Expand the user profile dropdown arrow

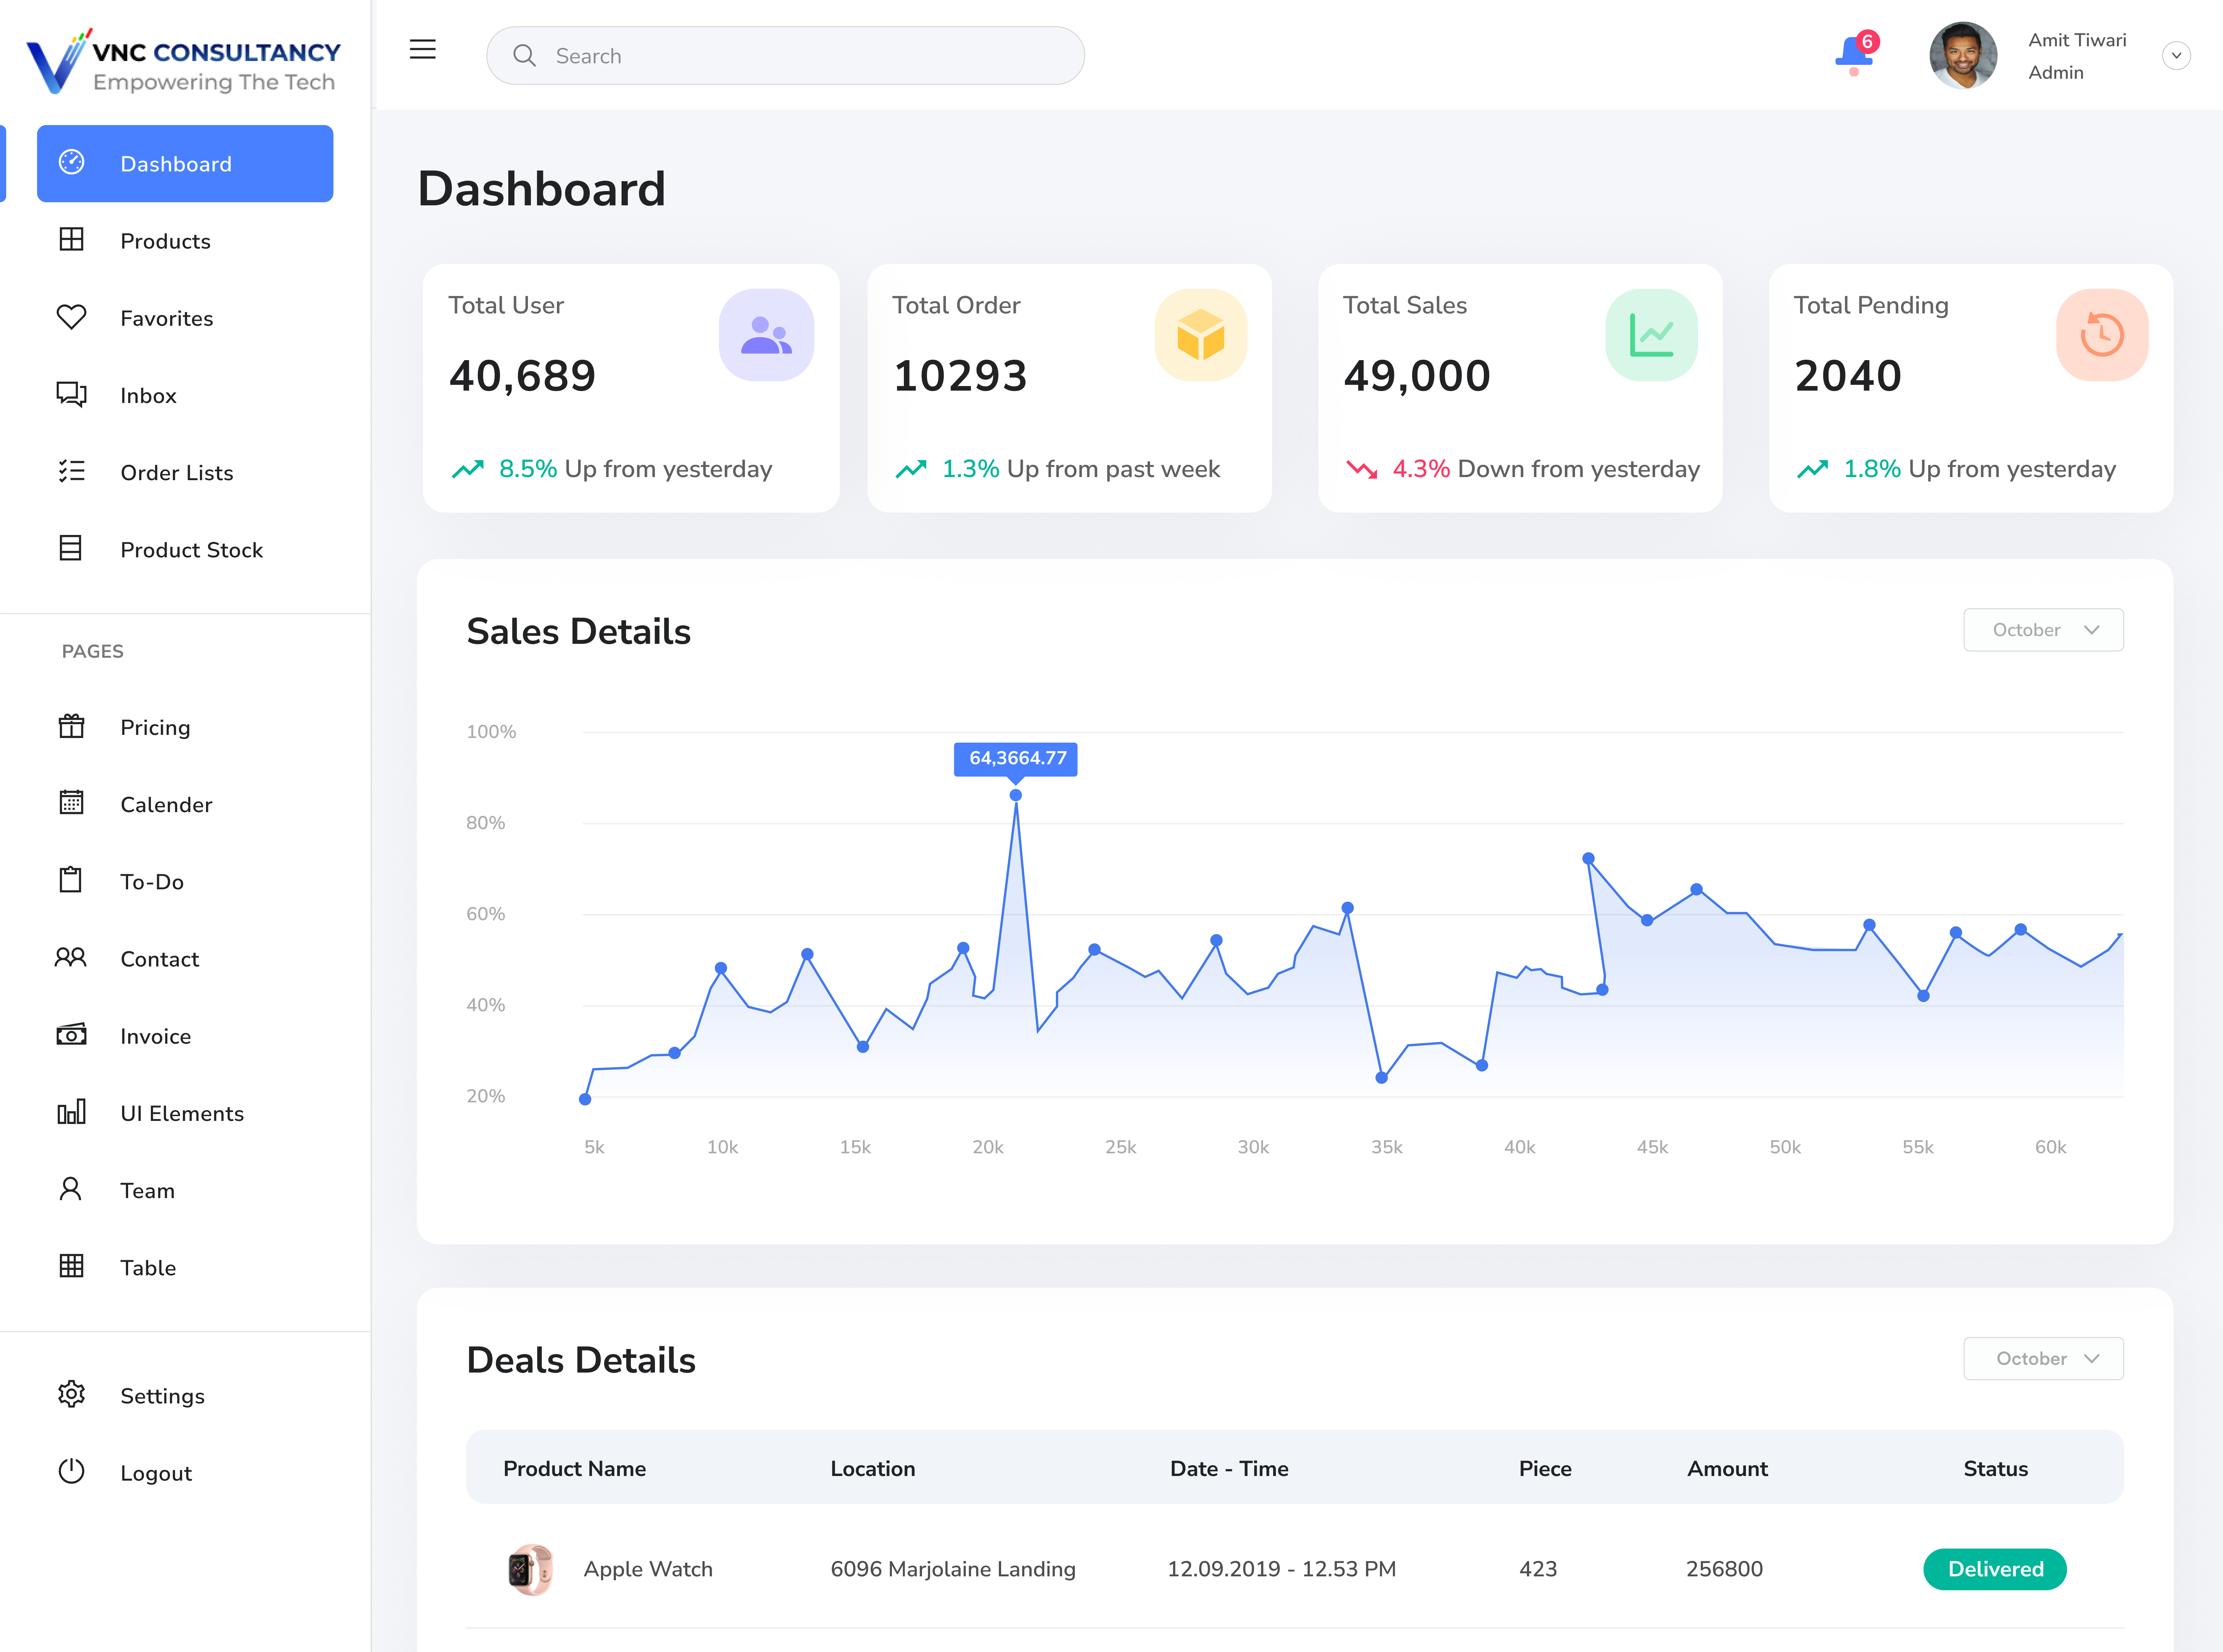tap(2176, 56)
